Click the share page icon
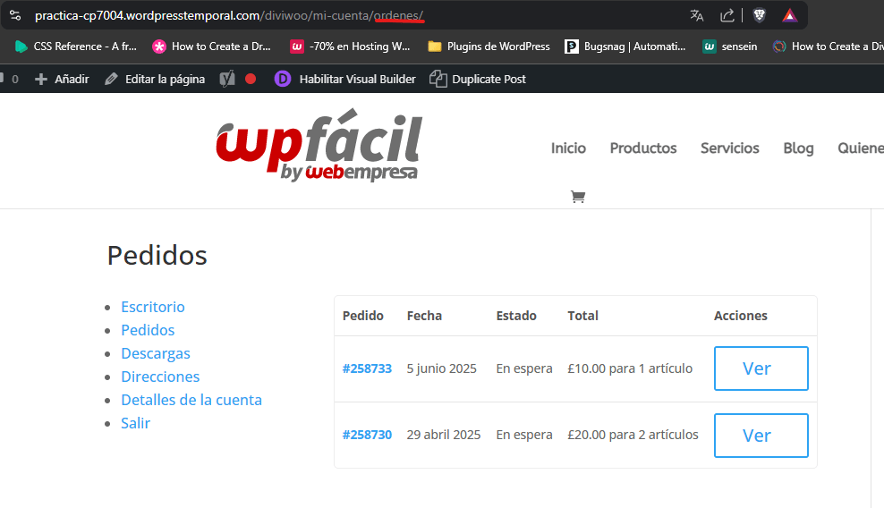 [x=727, y=15]
